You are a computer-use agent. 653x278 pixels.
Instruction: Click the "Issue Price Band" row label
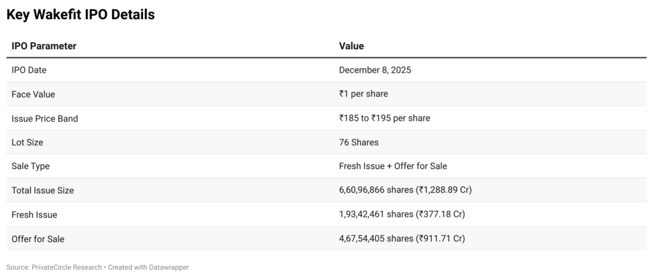45,118
